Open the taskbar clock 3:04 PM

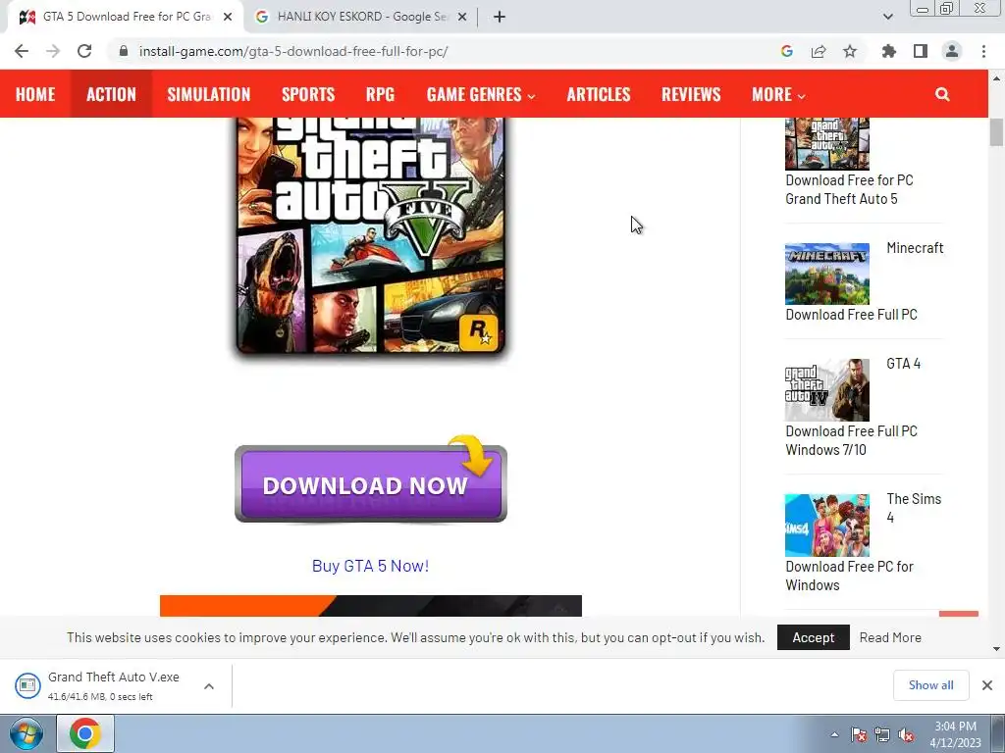955,734
